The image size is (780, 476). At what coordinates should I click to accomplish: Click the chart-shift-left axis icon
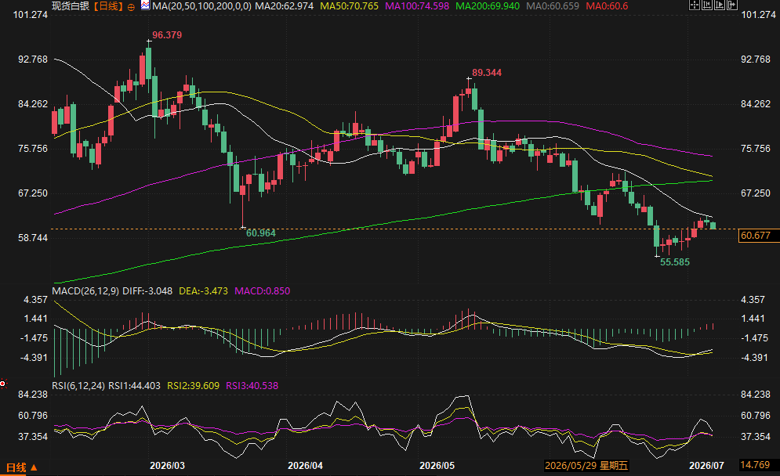tap(707, 5)
